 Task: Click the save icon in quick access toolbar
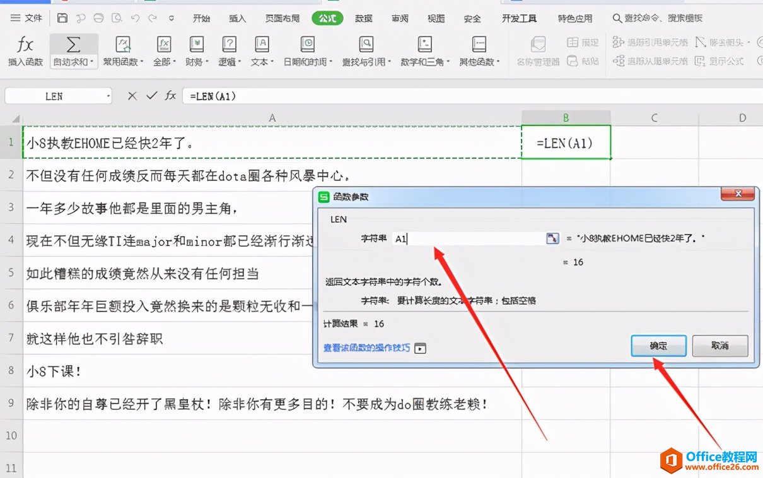(x=62, y=18)
